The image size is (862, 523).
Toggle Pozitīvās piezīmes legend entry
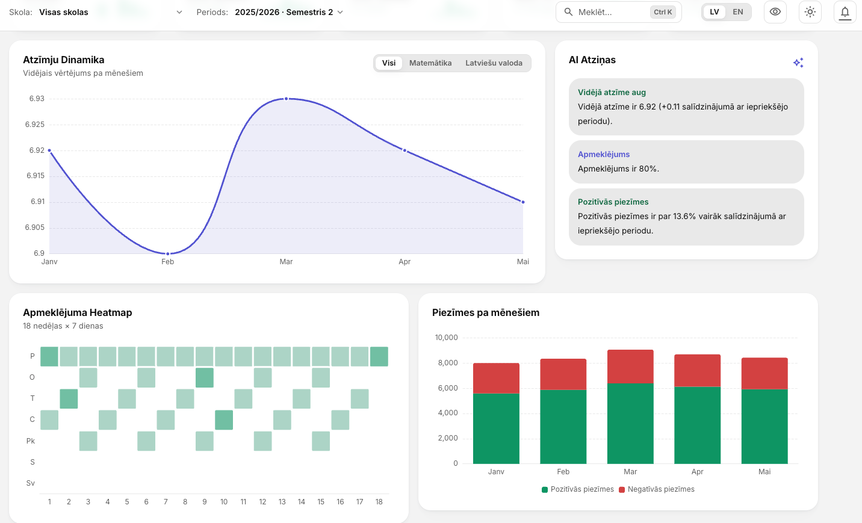[578, 489]
